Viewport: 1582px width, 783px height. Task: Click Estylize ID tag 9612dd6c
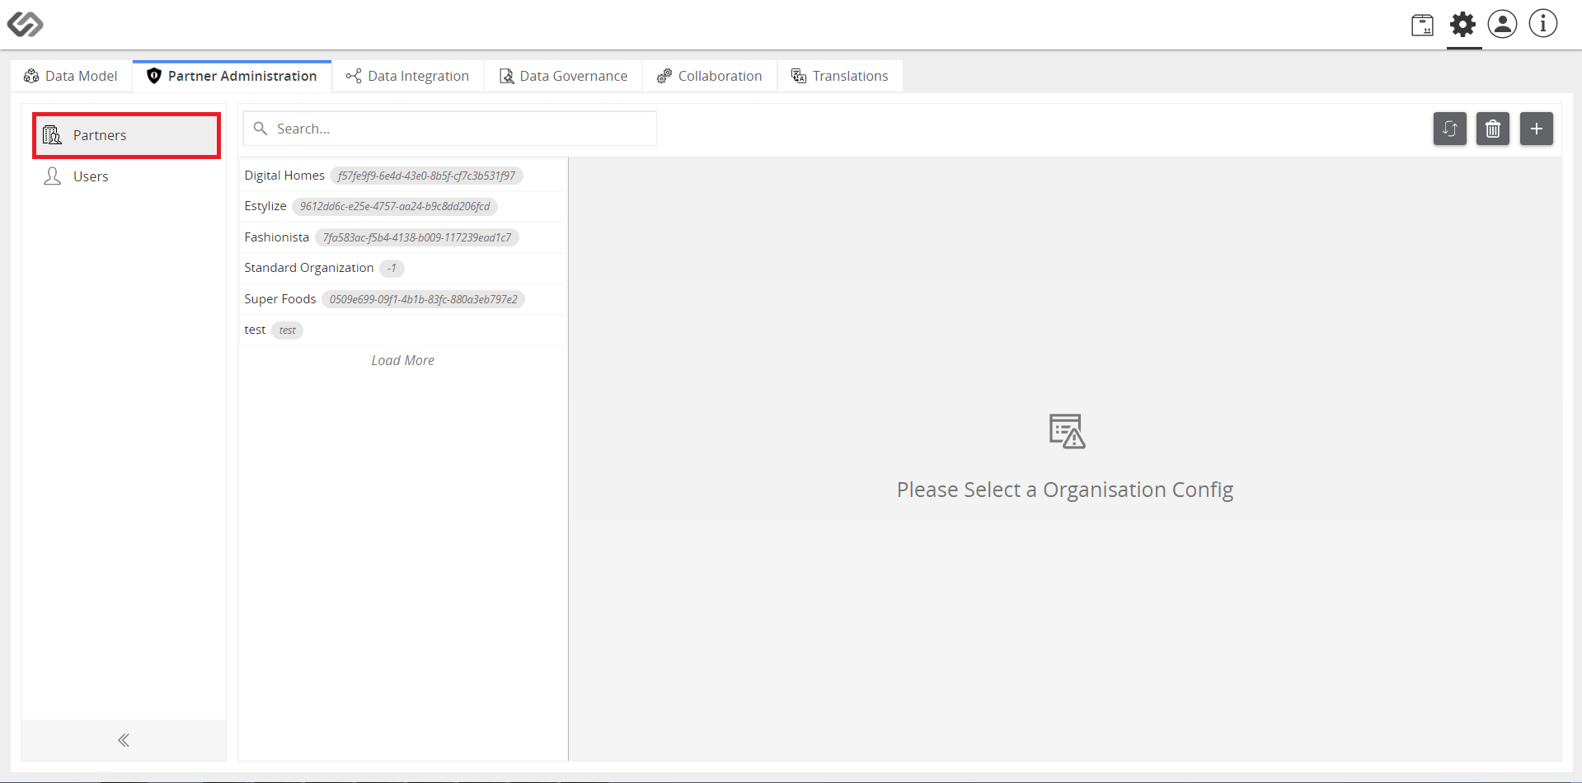pos(395,206)
